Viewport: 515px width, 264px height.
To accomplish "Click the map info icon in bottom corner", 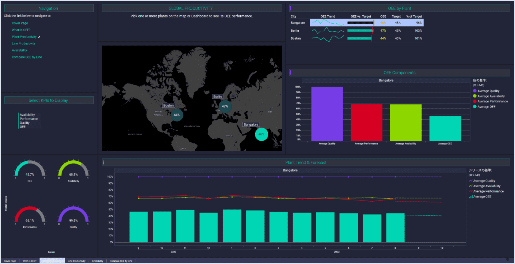I will pyautogui.click(x=275, y=146).
